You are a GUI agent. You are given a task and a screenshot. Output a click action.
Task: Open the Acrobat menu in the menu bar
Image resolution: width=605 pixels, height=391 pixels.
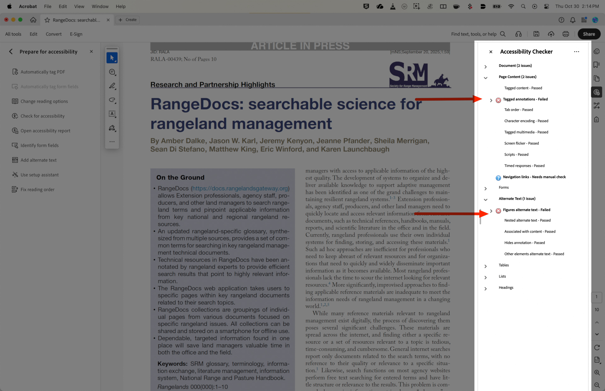(x=28, y=6)
